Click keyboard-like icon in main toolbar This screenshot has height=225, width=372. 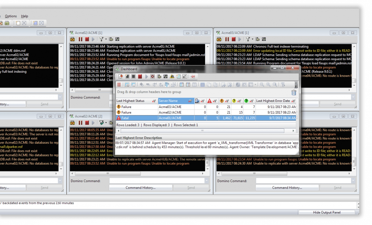[7, 23]
